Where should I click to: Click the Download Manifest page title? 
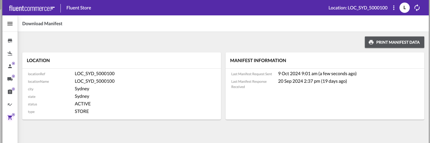(x=42, y=24)
